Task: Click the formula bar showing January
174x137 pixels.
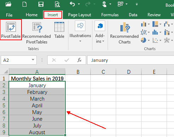Action: [x=131, y=60]
